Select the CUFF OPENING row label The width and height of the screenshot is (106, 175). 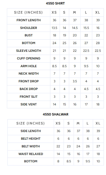point(29,58)
